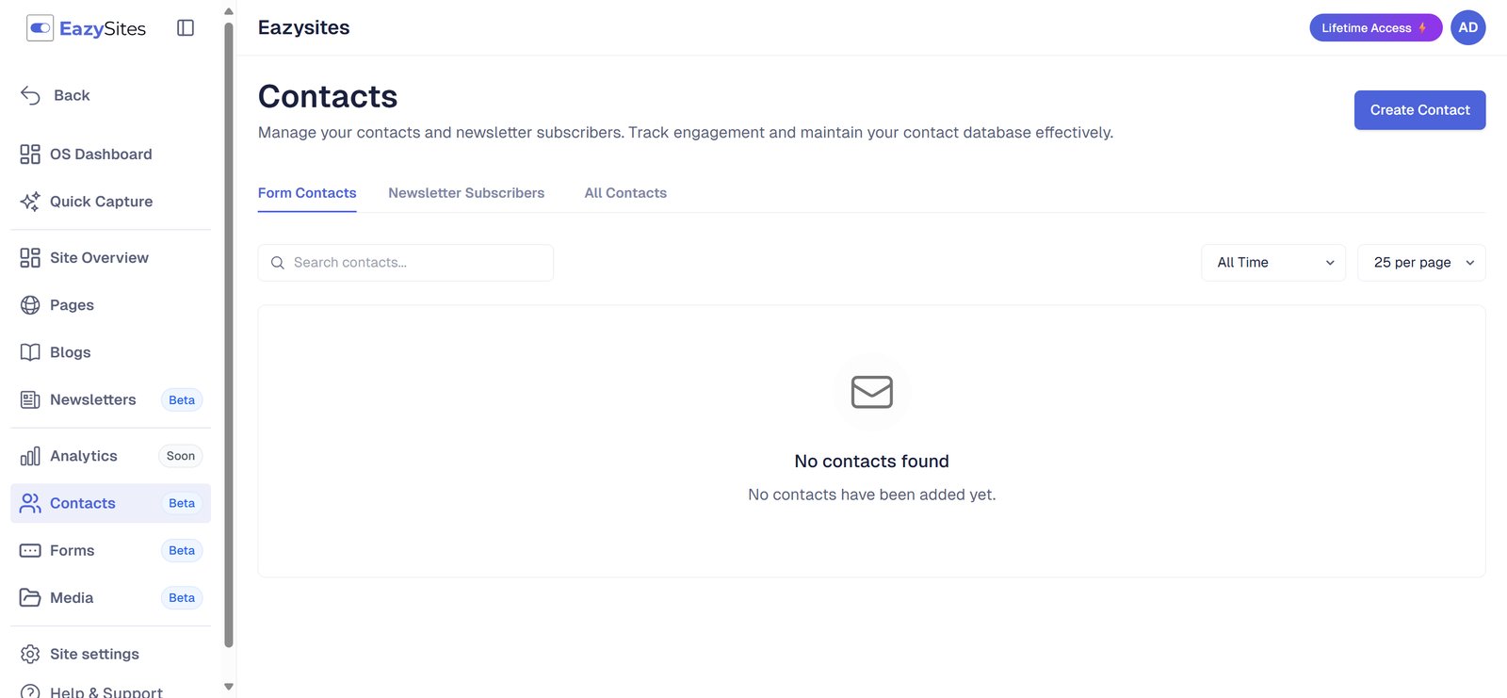
Task: Select the Quick Capture sparkle icon
Action: click(30, 202)
